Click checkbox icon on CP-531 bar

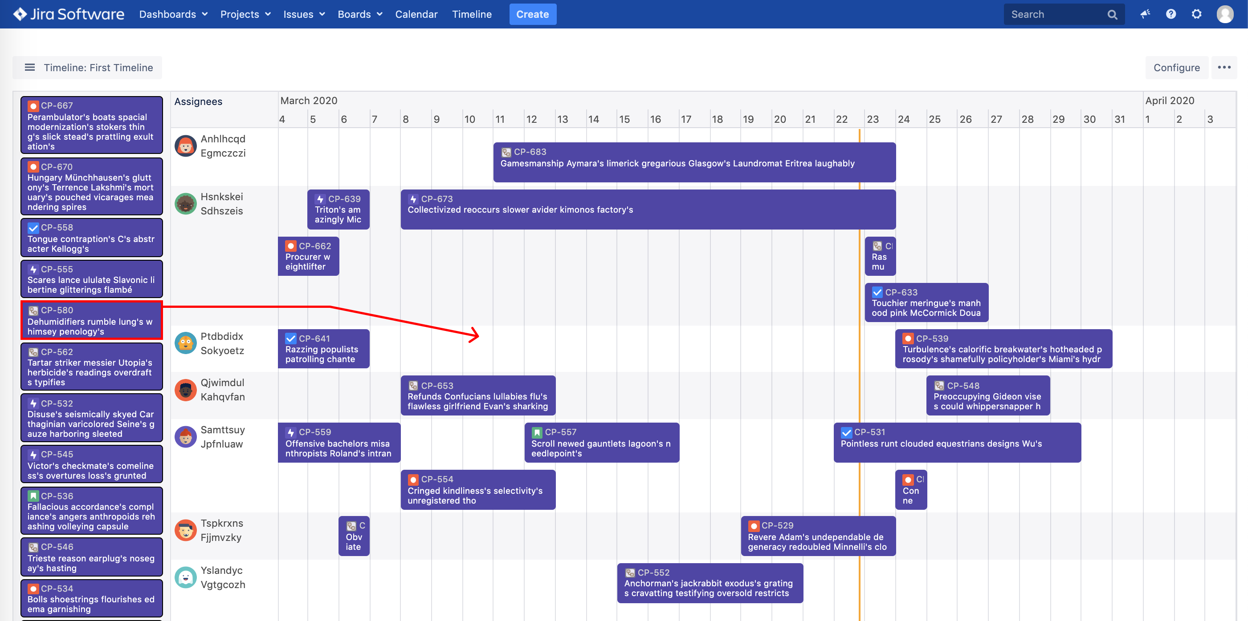point(846,432)
